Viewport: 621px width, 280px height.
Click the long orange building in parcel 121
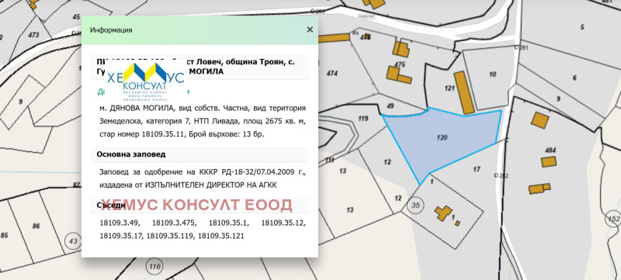[x=464, y=92]
